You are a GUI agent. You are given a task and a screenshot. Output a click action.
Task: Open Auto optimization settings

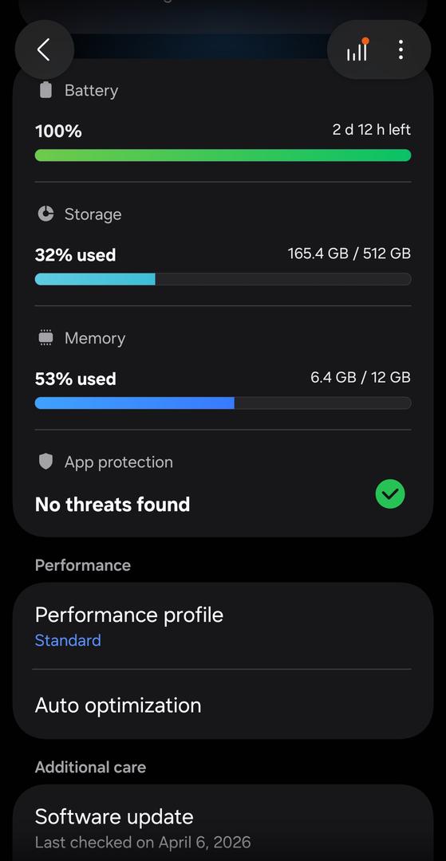[223, 705]
